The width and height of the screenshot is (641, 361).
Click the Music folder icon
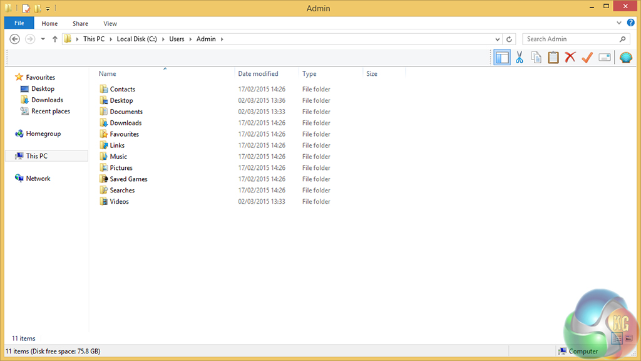pyautogui.click(x=104, y=156)
